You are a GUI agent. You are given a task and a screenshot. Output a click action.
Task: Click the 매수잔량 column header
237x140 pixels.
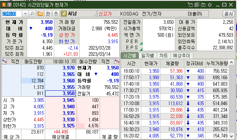(x=88, y=62)
